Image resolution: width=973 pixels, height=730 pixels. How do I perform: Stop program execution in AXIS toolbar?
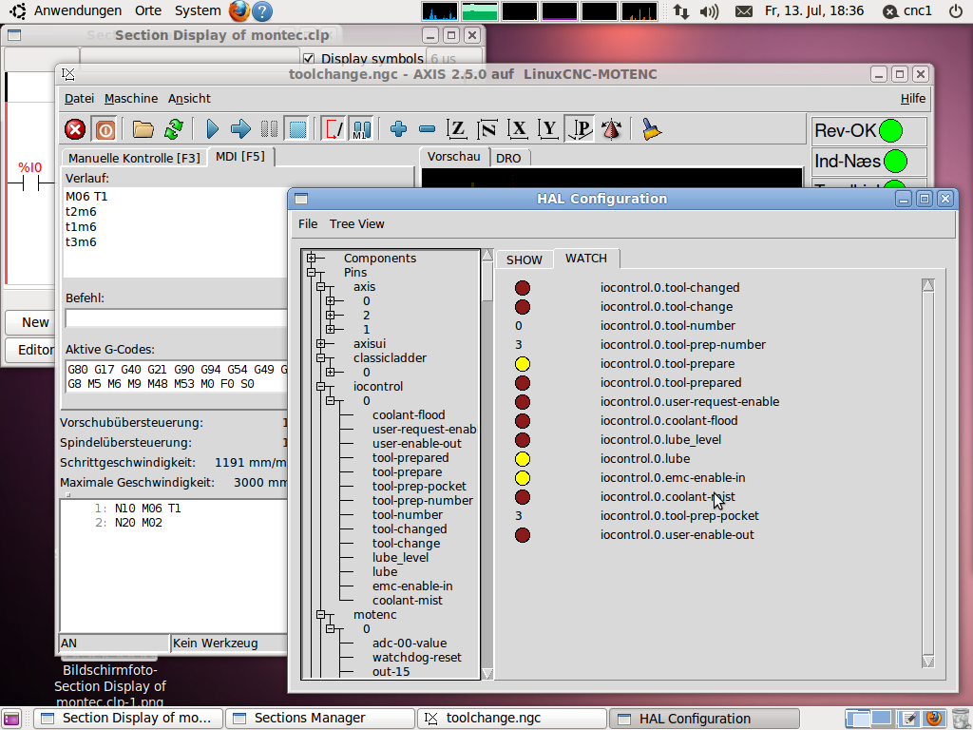(x=297, y=129)
